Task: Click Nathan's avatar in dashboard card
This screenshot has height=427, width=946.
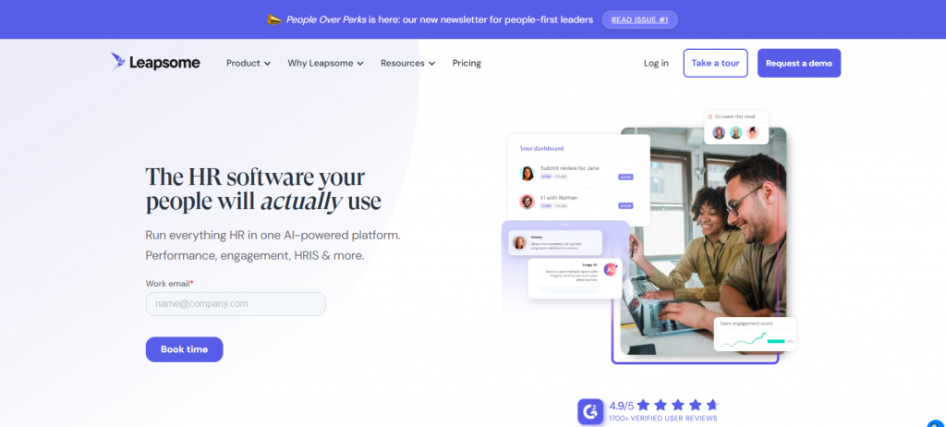Action: pos(527,201)
